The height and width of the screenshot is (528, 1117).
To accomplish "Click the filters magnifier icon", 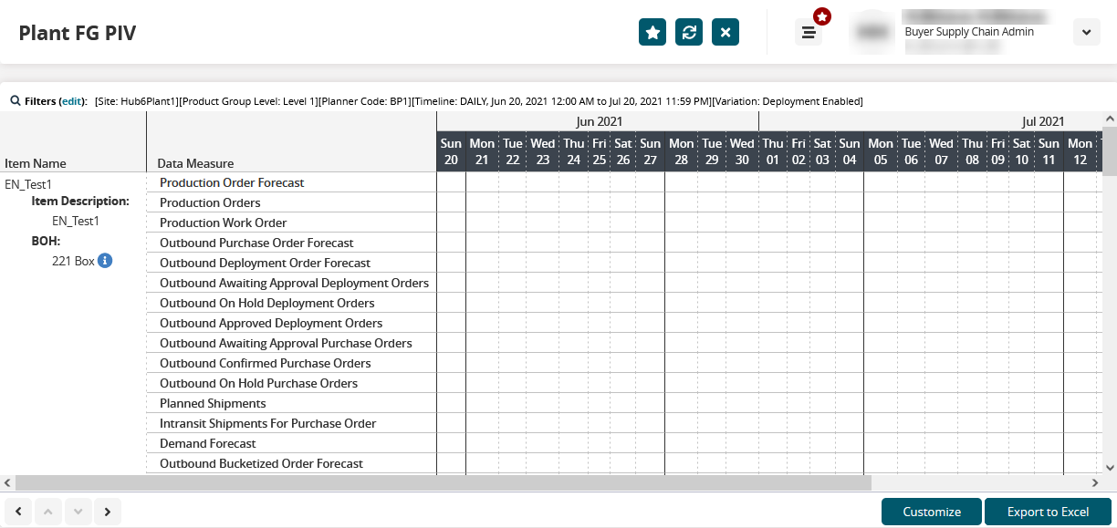I will pos(16,101).
